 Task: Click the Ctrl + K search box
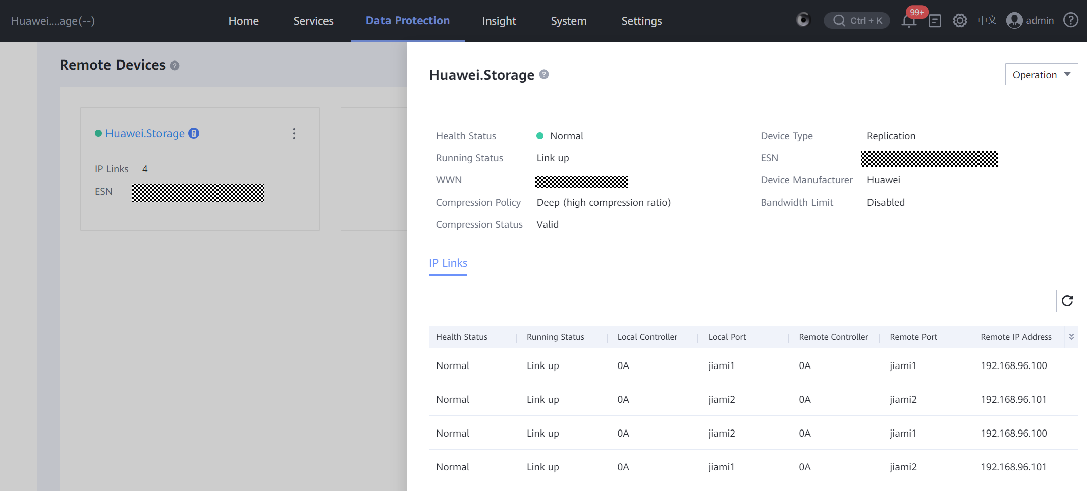pyautogui.click(x=857, y=21)
